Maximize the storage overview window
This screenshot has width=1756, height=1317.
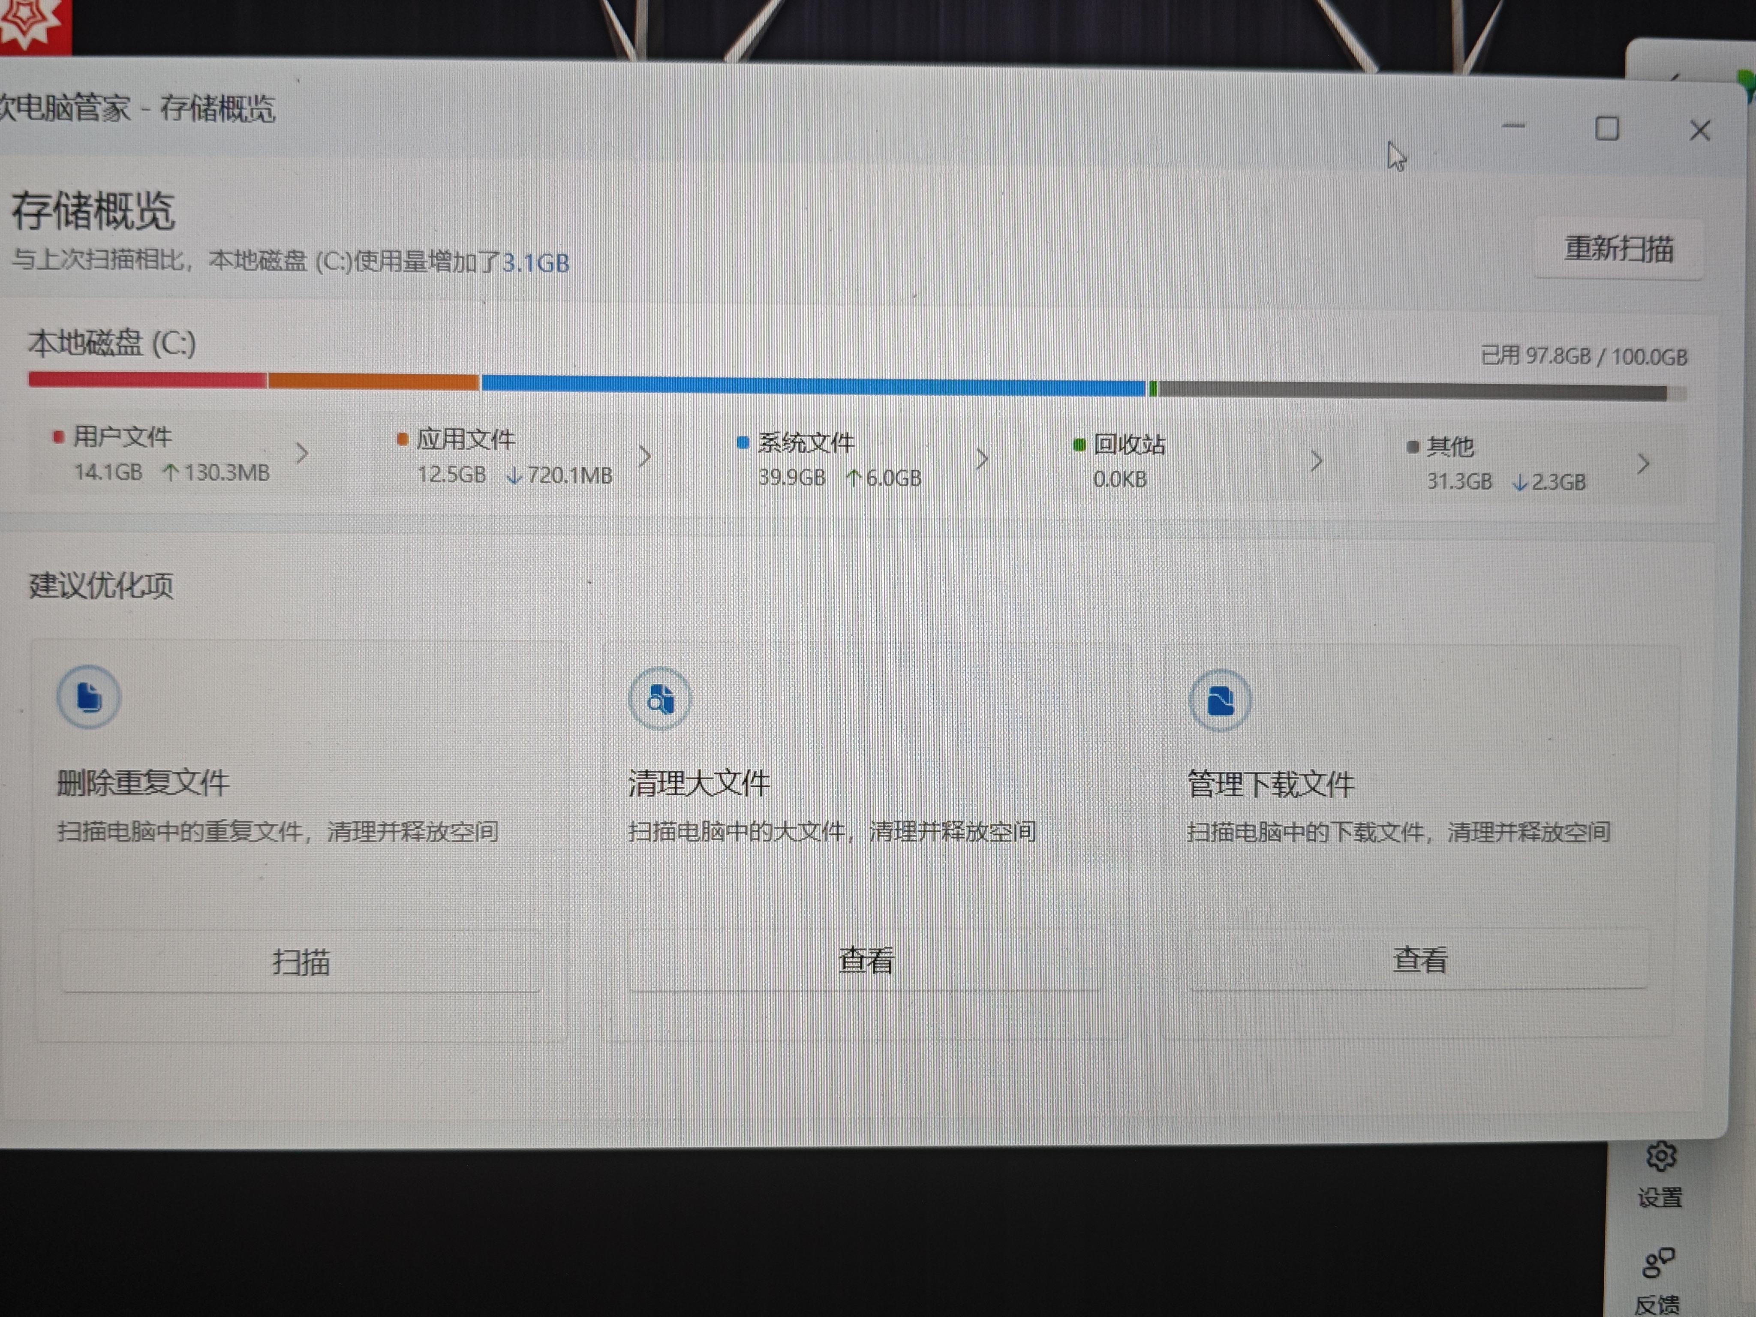pos(1607,129)
